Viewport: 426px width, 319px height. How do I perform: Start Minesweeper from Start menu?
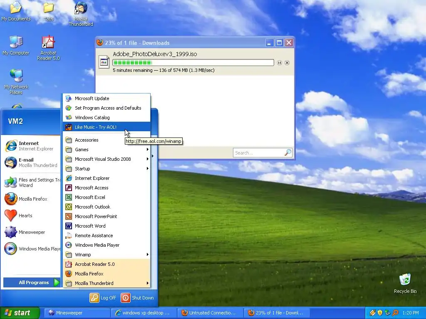[x=31, y=232]
